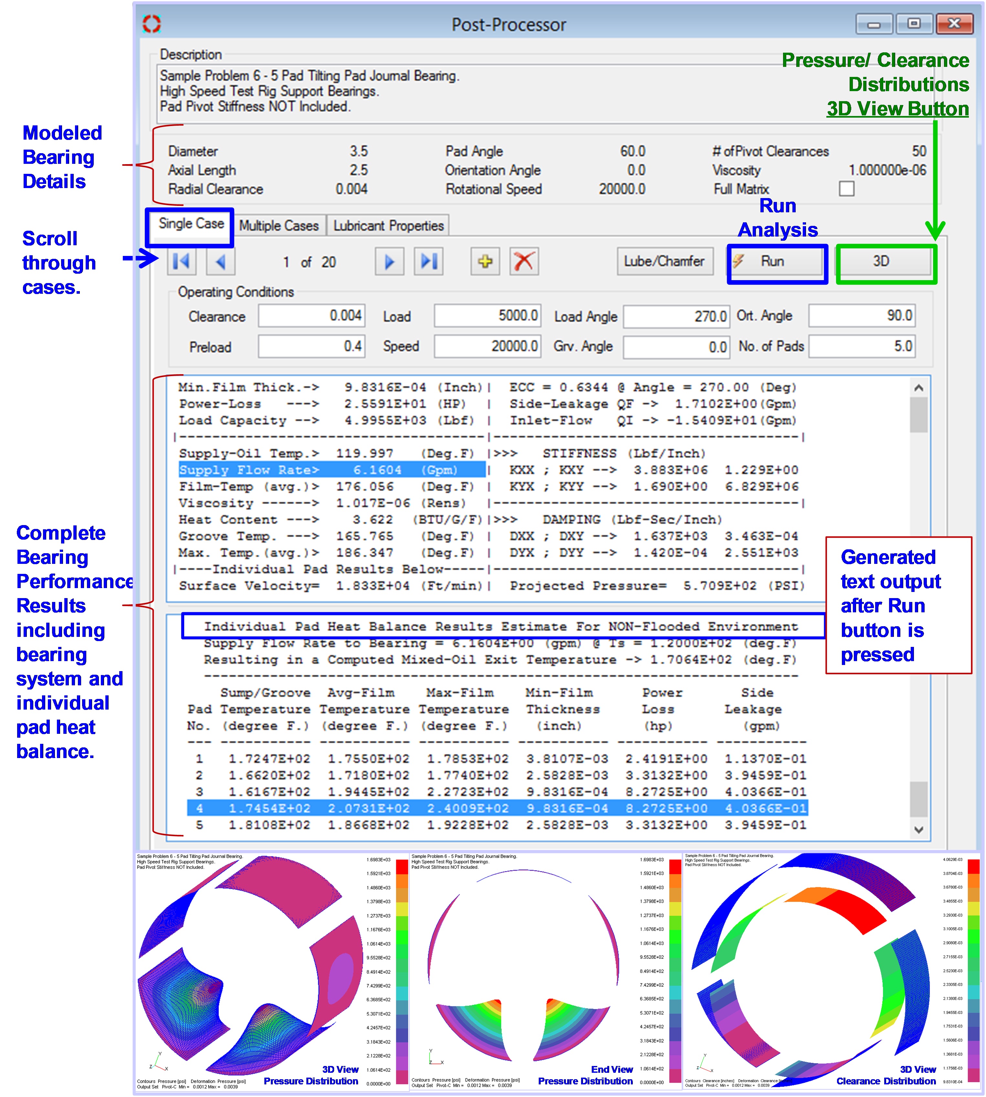986x1097 pixels.
Task: Click upper results panel scrollbar thumb
Action: [x=918, y=415]
